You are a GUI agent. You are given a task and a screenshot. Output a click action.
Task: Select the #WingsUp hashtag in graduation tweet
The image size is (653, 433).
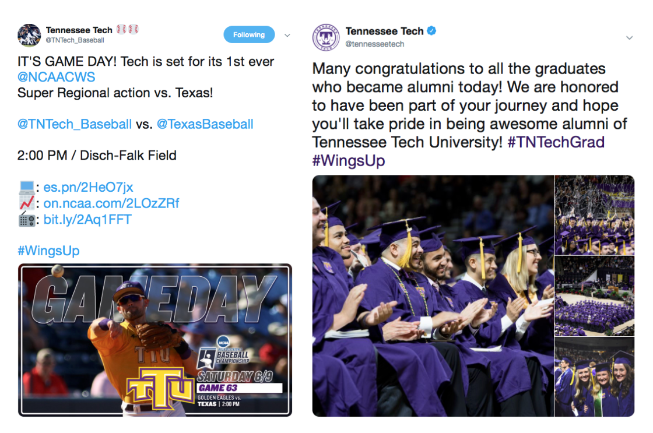(x=349, y=161)
